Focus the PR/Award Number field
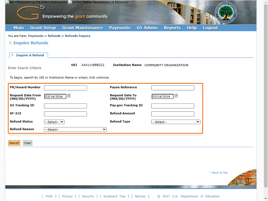 click(x=65, y=88)
